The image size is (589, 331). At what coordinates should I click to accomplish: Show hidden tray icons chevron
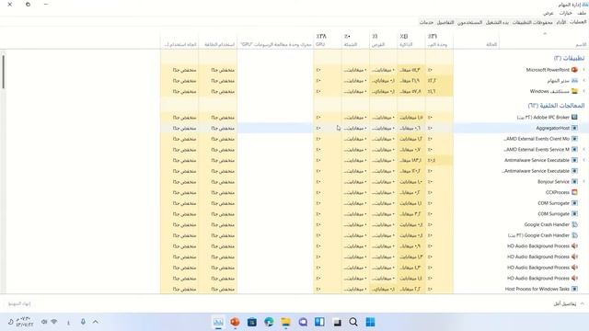click(96, 322)
